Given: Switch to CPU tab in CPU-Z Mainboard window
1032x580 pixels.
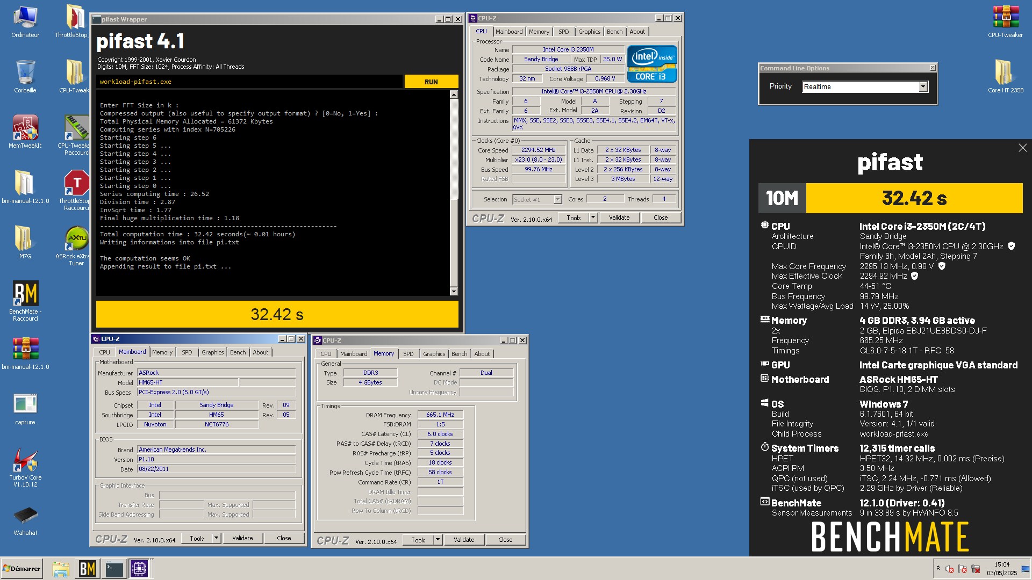Looking at the screenshot, I should pos(104,352).
